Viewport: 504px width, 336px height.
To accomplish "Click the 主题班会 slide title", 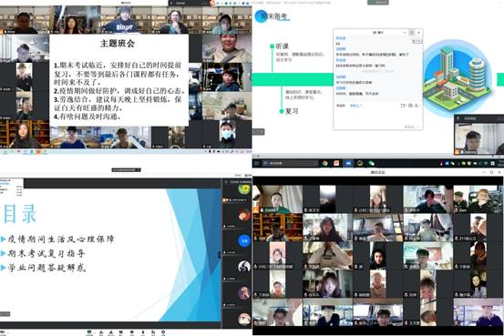I will [118, 44].
